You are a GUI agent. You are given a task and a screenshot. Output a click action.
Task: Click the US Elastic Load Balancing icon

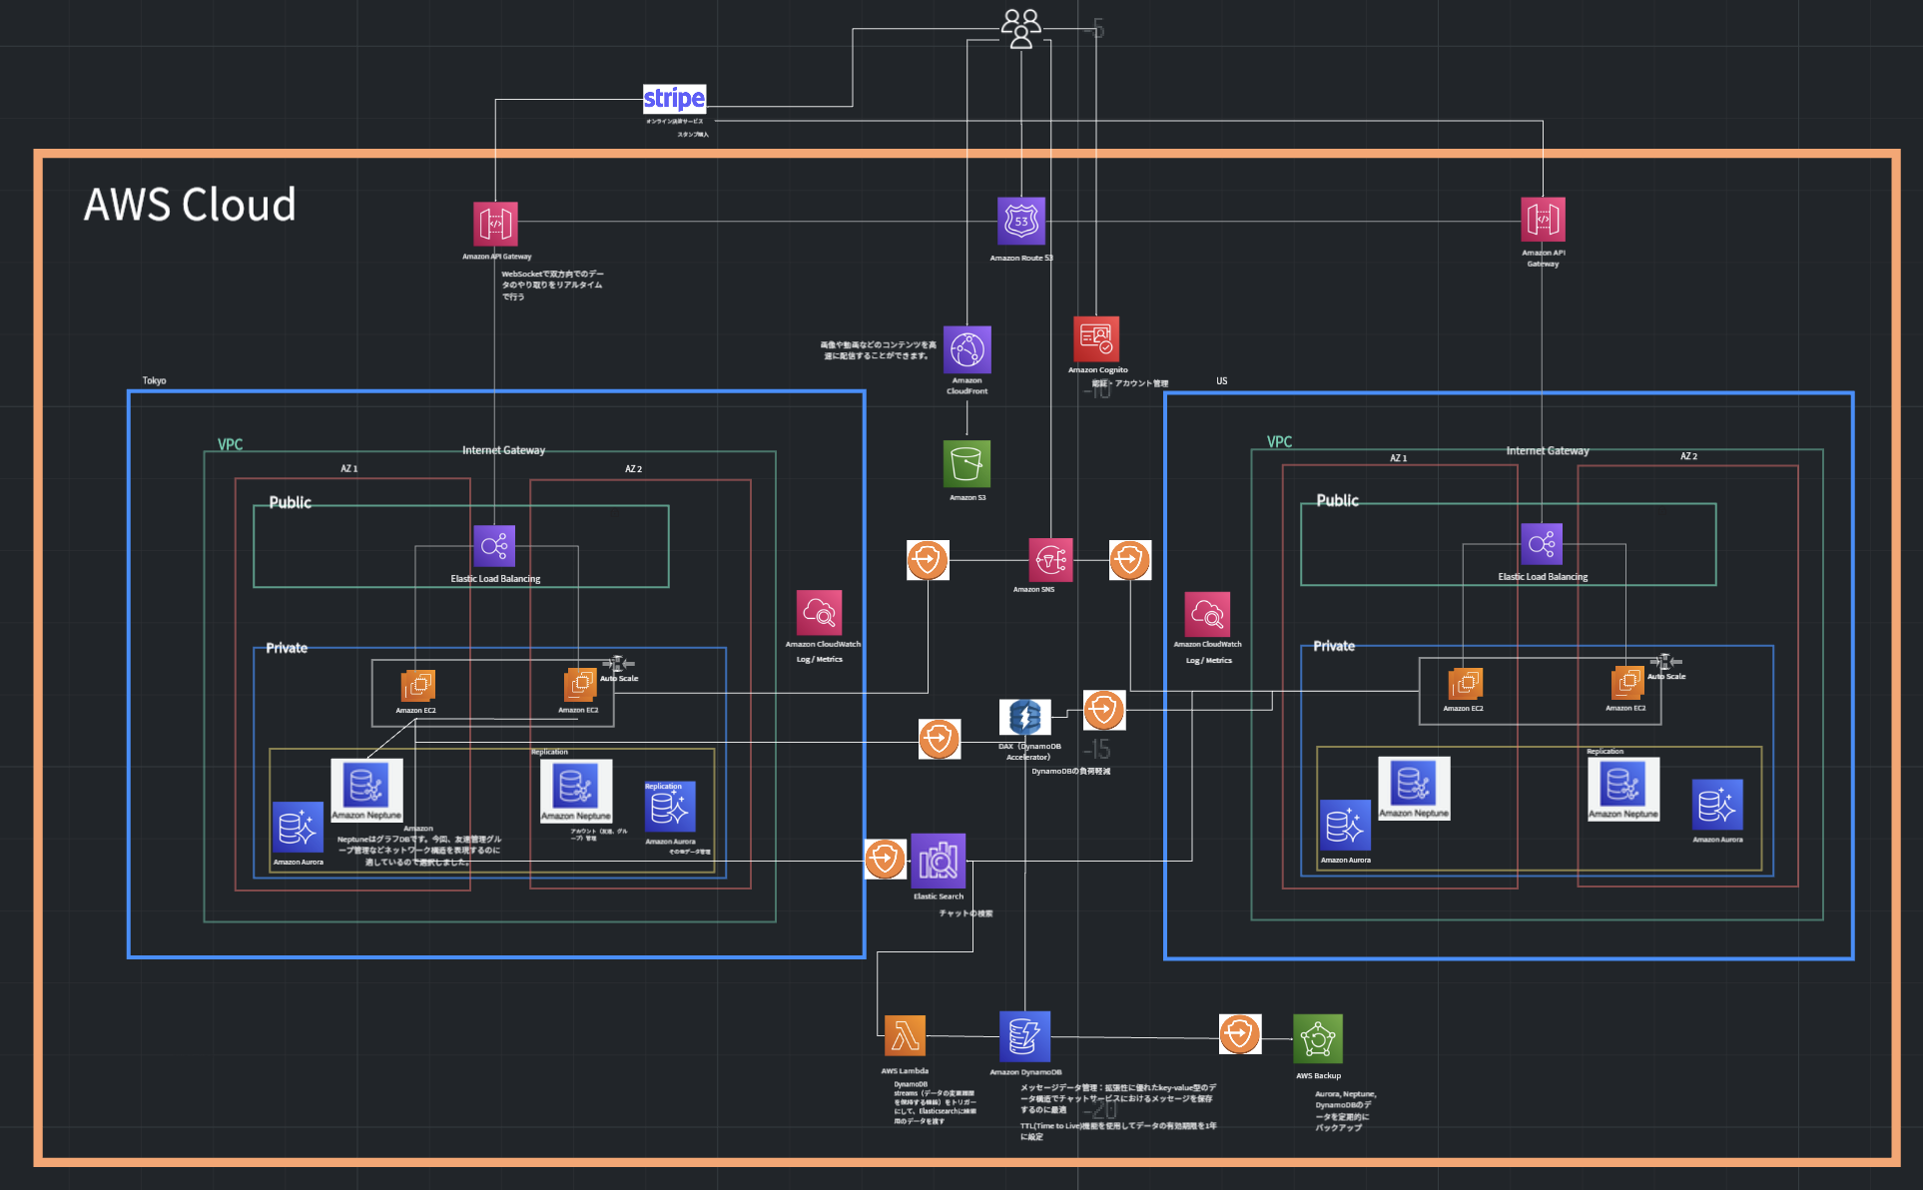click(1542, 544)
